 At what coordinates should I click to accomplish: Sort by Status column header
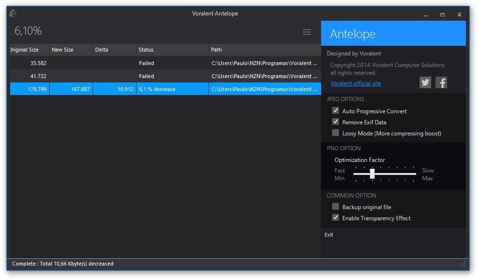[172, 50]
